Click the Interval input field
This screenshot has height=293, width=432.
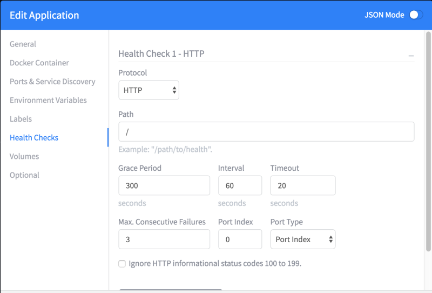pos(240,185)
